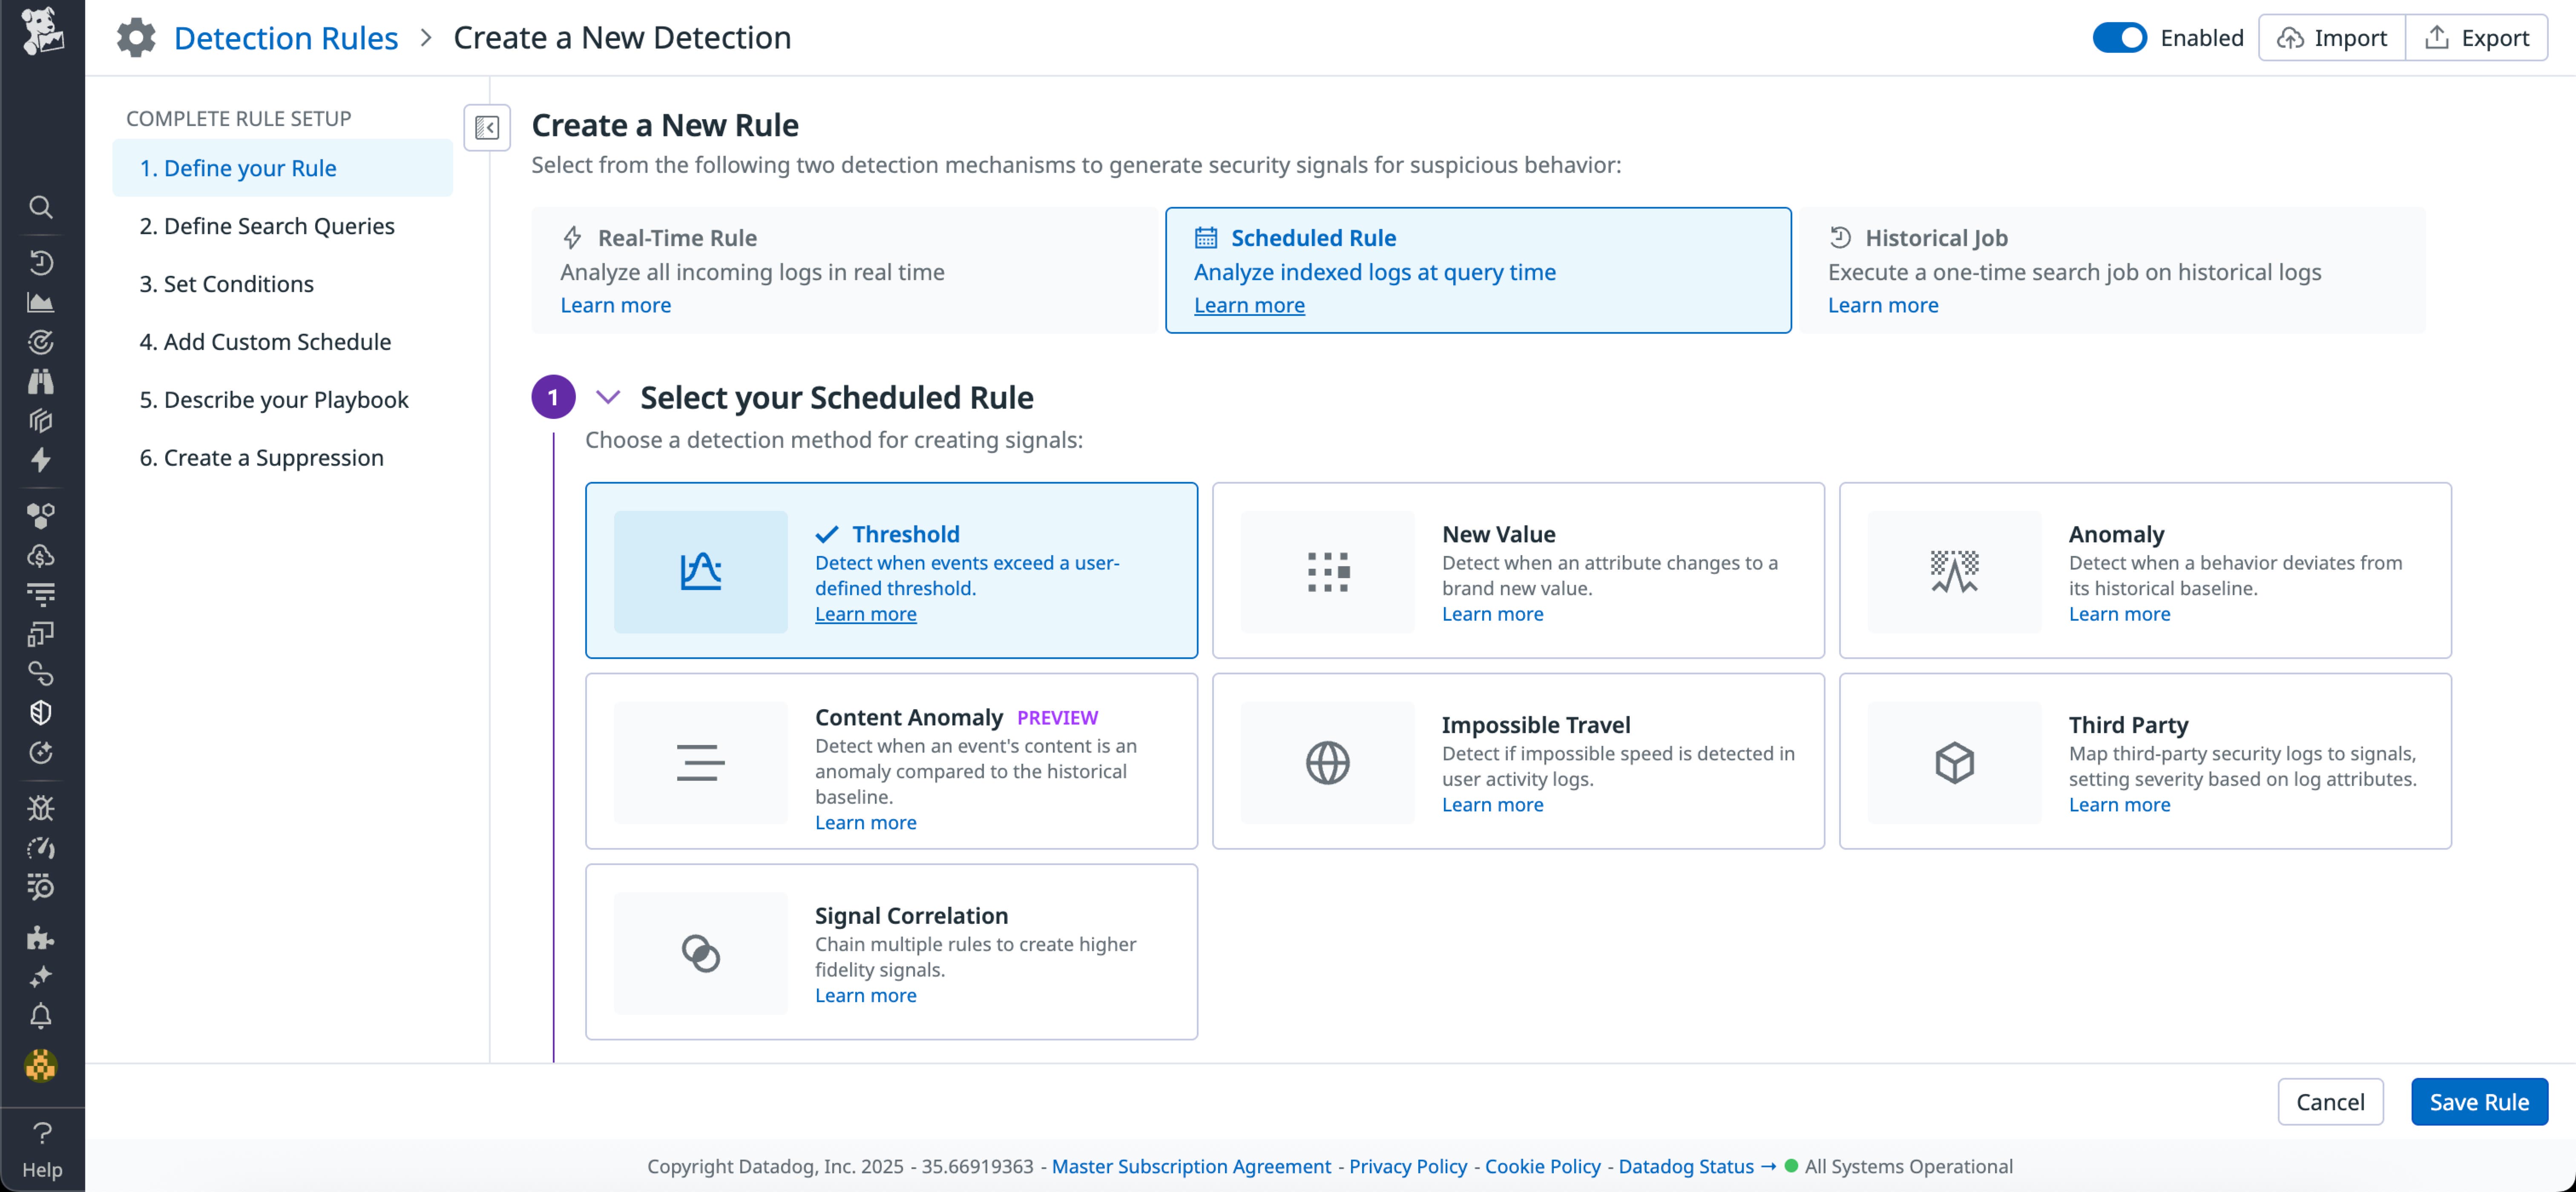Open the Watchdog binoculars icon
The width and height of the screenshot is (2576, 1192).
tap(41, 381)
